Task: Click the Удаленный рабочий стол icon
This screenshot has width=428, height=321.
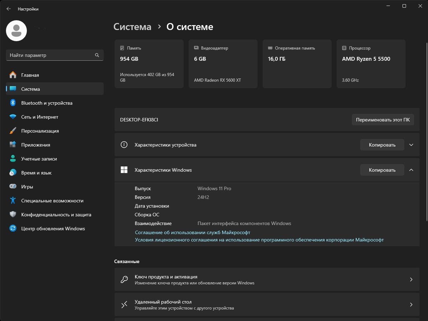Action: point(124,305)
